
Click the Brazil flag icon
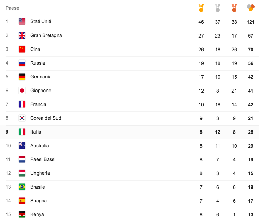22,187
